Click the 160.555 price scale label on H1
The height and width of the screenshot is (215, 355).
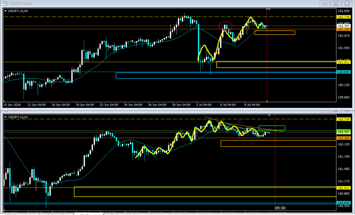point(344,206)
